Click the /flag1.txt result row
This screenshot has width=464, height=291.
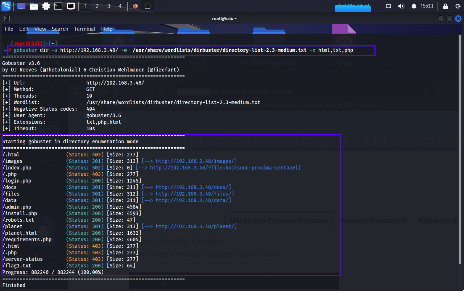pos(69,266)
